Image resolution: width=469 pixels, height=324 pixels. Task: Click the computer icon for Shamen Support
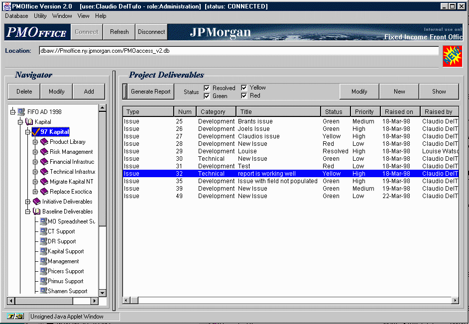point(44,291)
